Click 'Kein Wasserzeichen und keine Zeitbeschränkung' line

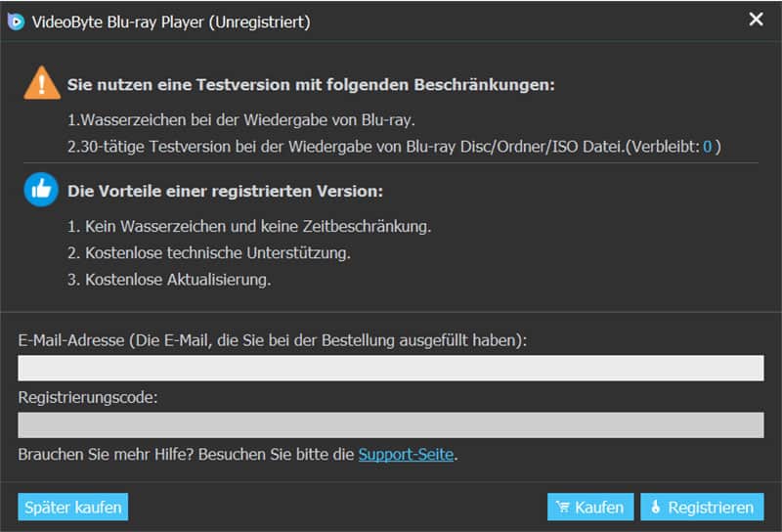(249, 227)
